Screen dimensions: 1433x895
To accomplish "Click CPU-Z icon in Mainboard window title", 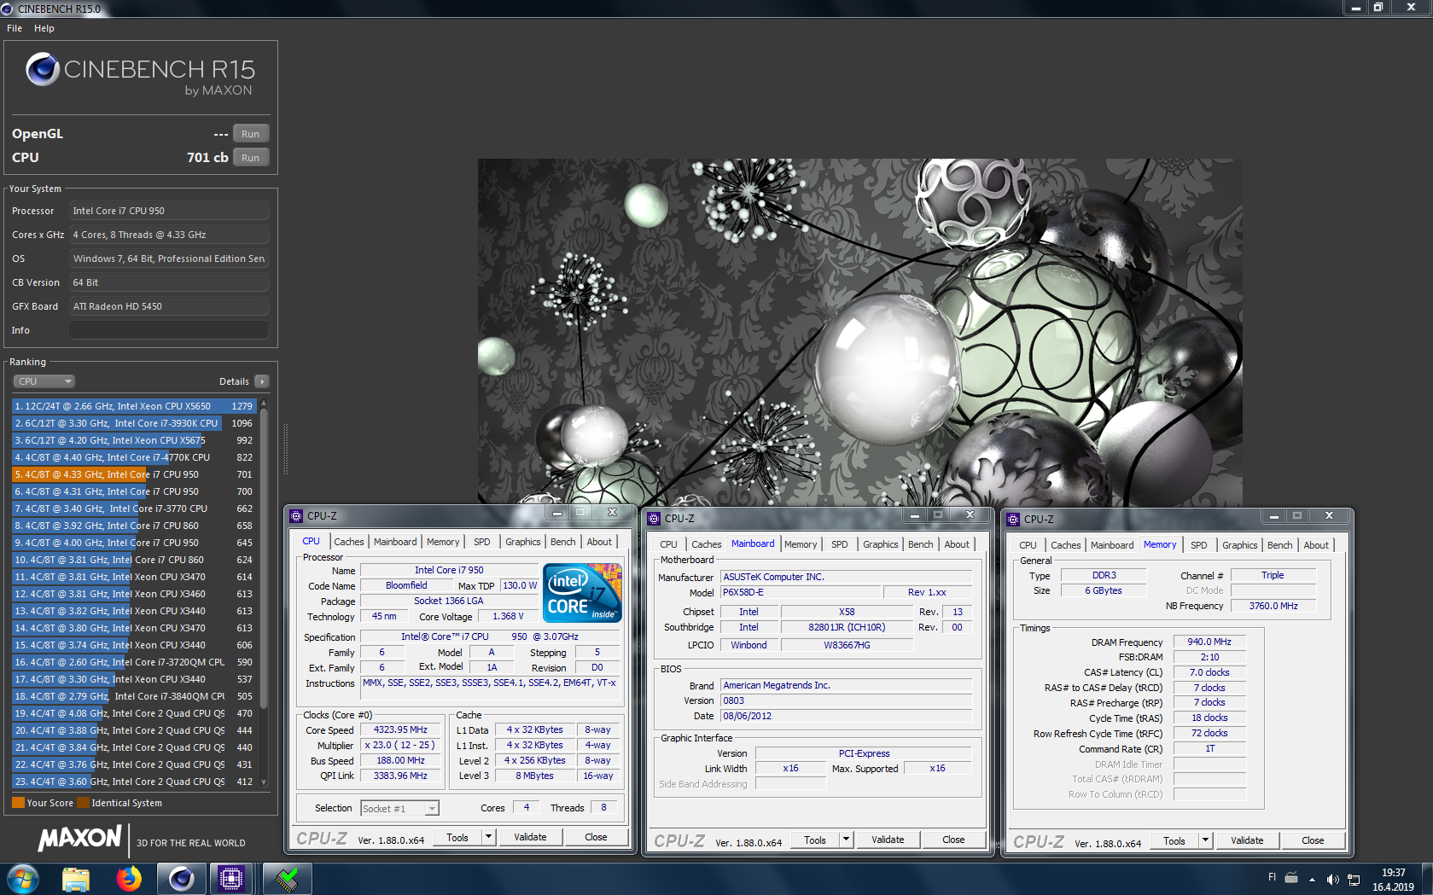I will coord(654,518).
